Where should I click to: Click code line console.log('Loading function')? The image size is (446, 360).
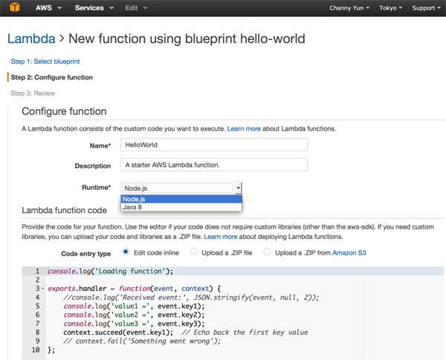coord(110,272)
